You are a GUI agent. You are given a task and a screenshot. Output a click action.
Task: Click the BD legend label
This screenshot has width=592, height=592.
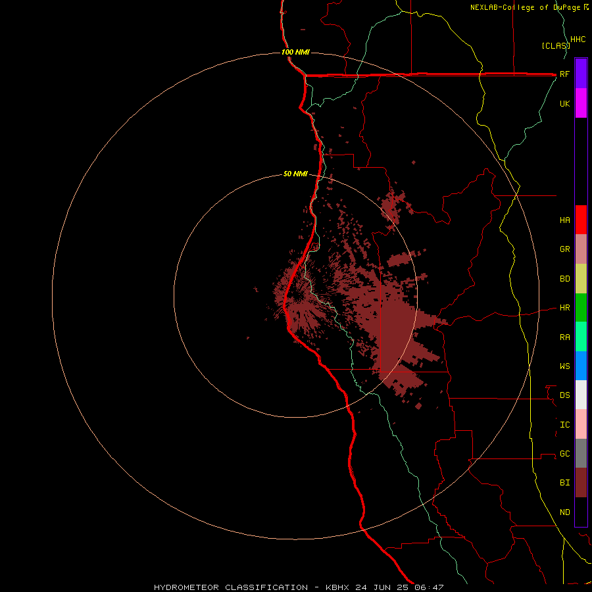coord(564,279)
